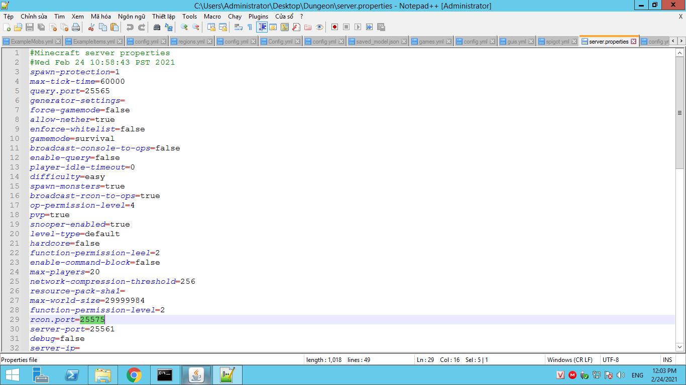Open the Document Map toolbar icon
The image size is (686, 385).
pyautogui.click(x=285, y=27)
